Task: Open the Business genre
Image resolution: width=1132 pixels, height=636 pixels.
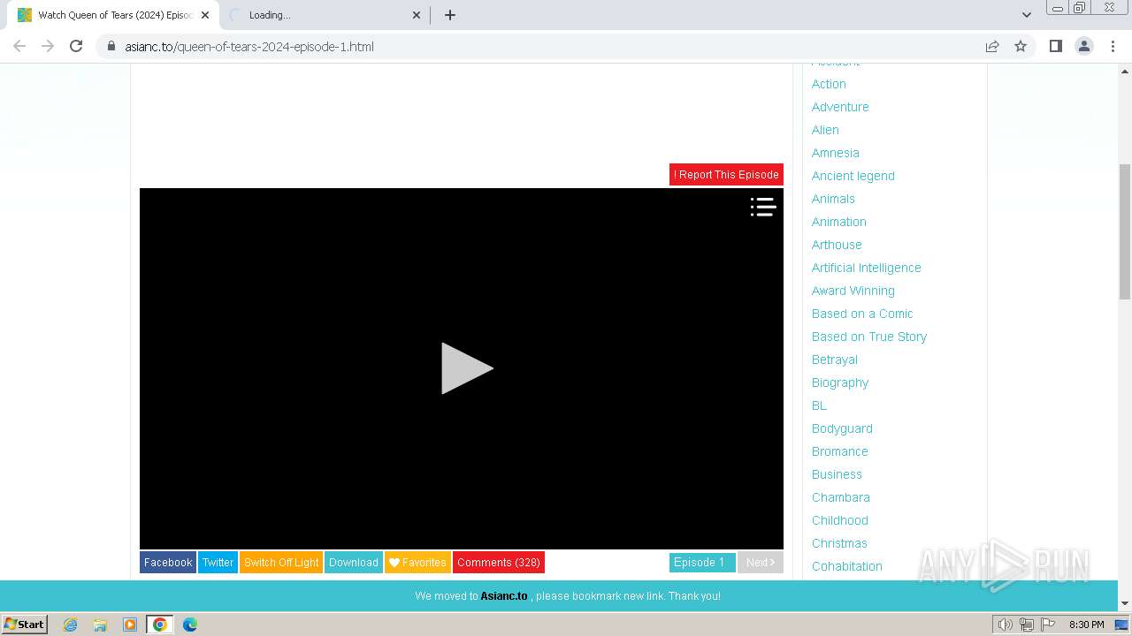Action: tap(837, 474)
